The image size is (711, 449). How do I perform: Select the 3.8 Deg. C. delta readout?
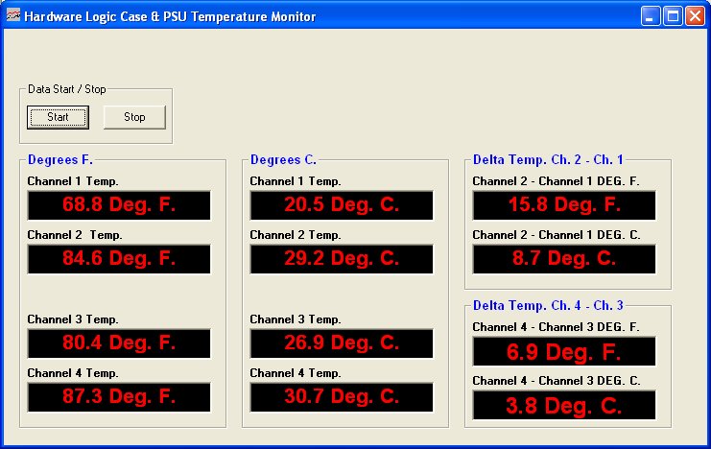564,405
